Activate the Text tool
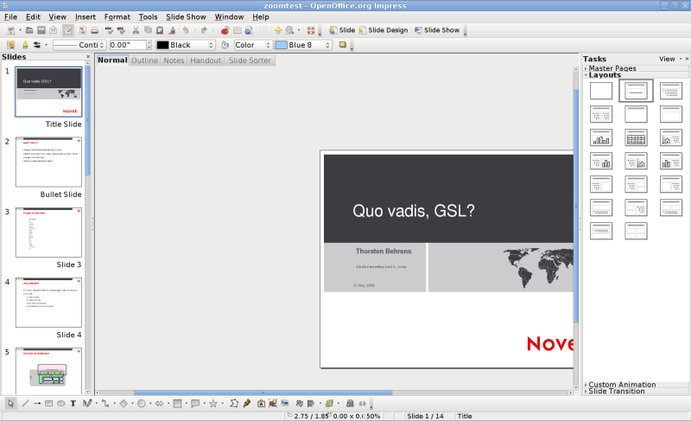This screenshot has width=691, height=421. pos(73,403)
